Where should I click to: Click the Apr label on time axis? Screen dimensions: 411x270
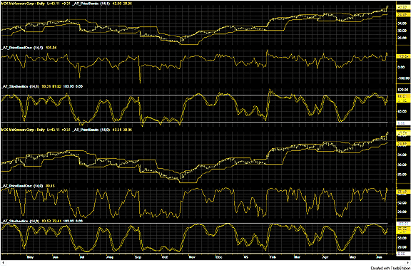[325, 257]
